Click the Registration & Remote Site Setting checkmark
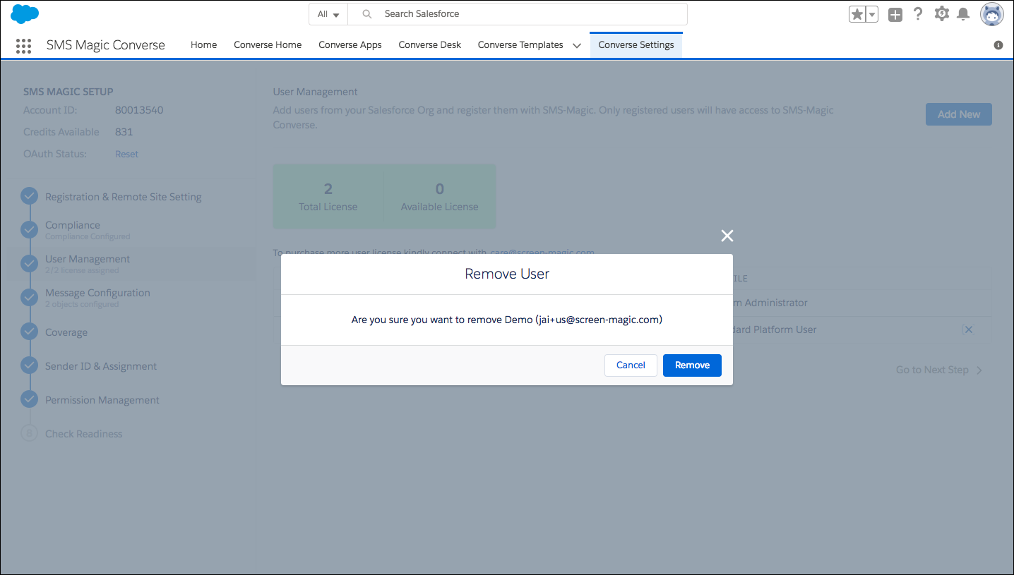 tap(29, 196)
